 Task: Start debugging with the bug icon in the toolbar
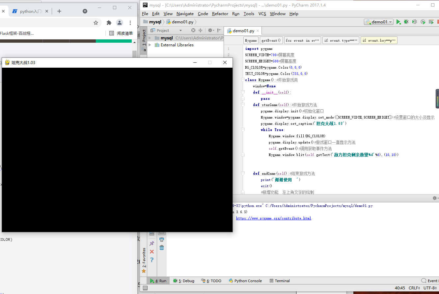(406, 22)
